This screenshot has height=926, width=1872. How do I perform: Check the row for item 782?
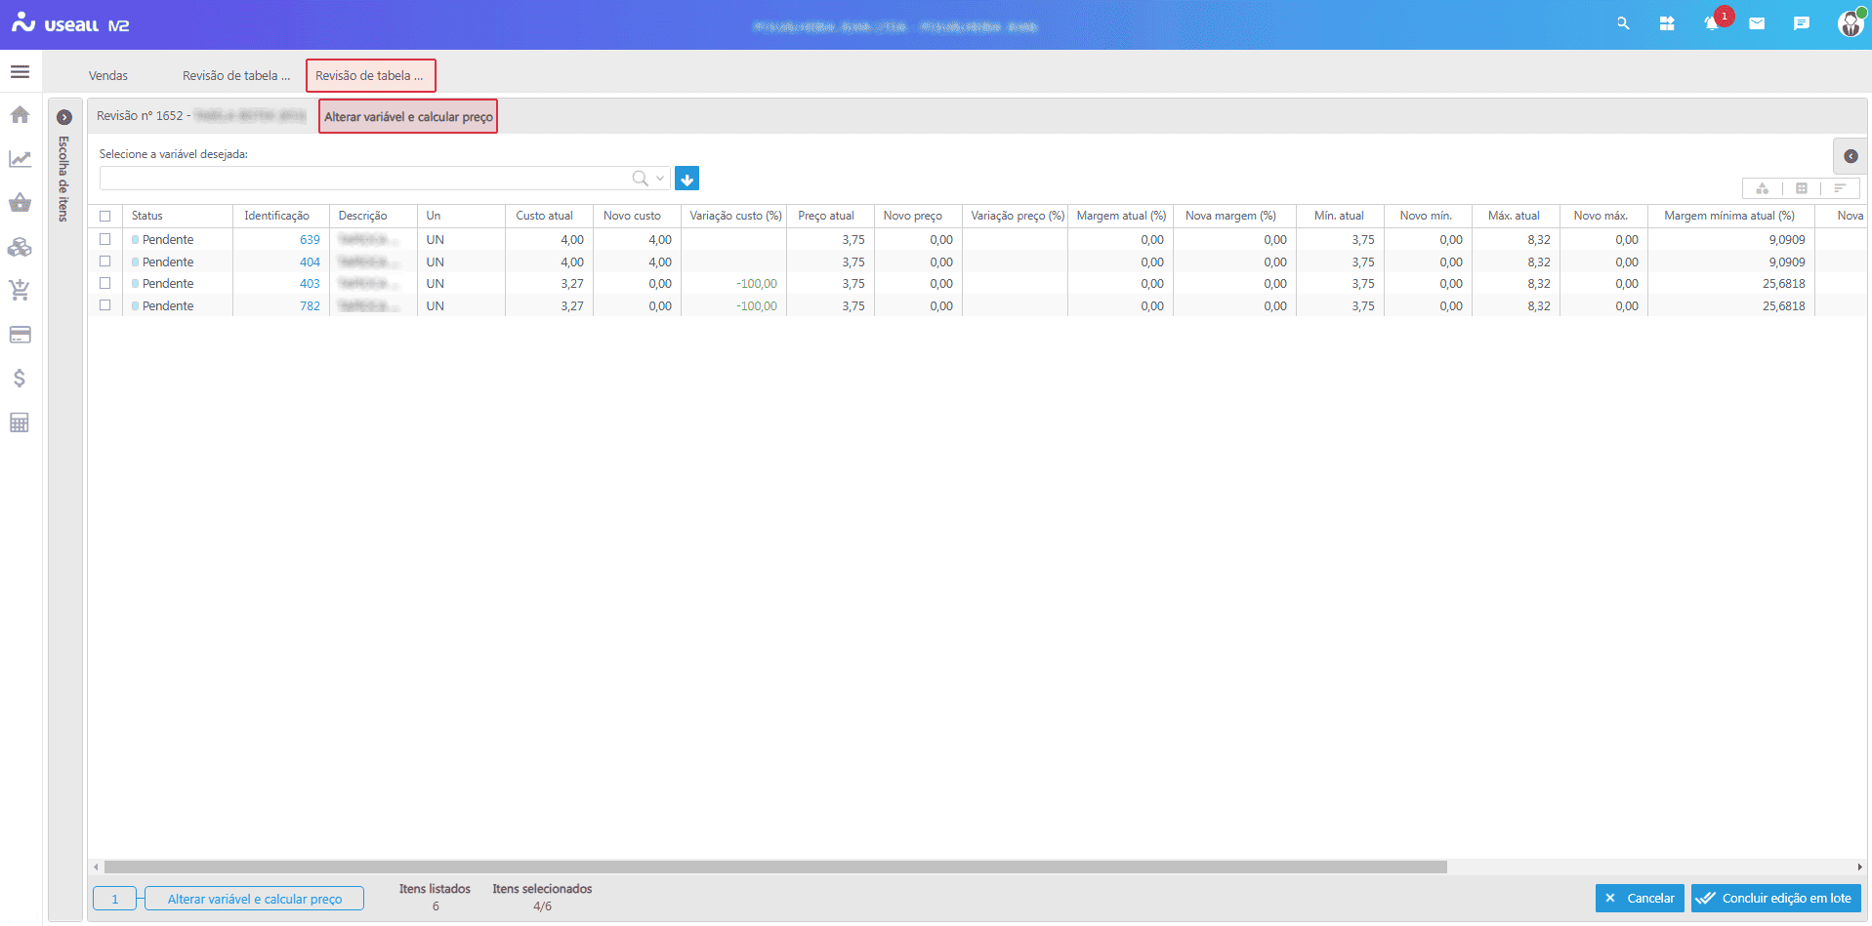click(x=105, y=305)
